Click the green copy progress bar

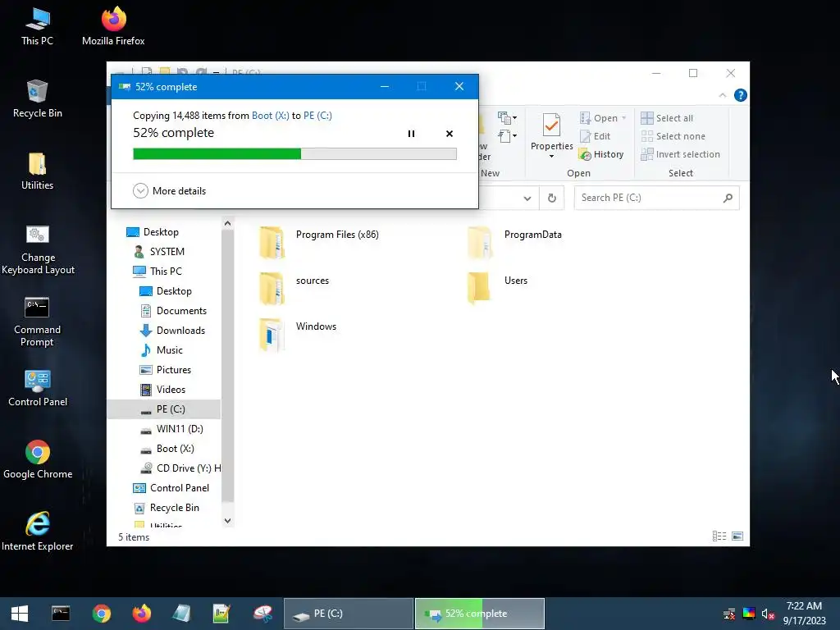(294, 154)
